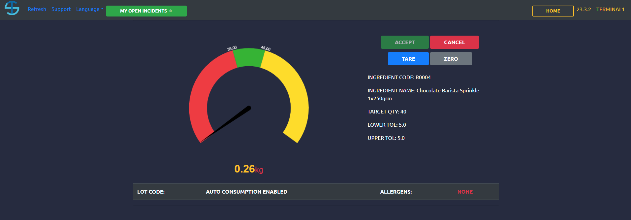Image resolution: width=631 pixels, height=220 pixels.
Task: Click the blue app logo icon
Action: pos(12,8)
